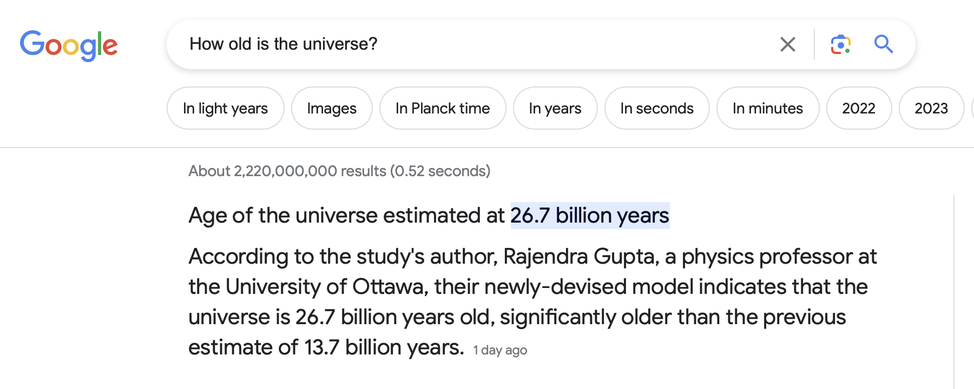This screenshot has width=974, height=389.
Task: Tap the "In minutes" chip
Action: click(767, 109)
